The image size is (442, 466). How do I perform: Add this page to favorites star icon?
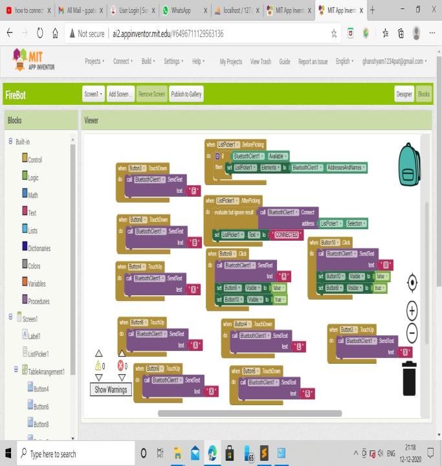click(334, 34)
